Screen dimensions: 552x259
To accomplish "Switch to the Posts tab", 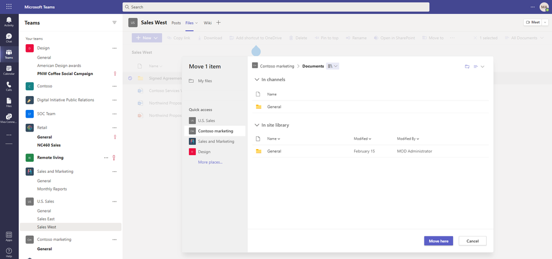I will tap(176, 23).
